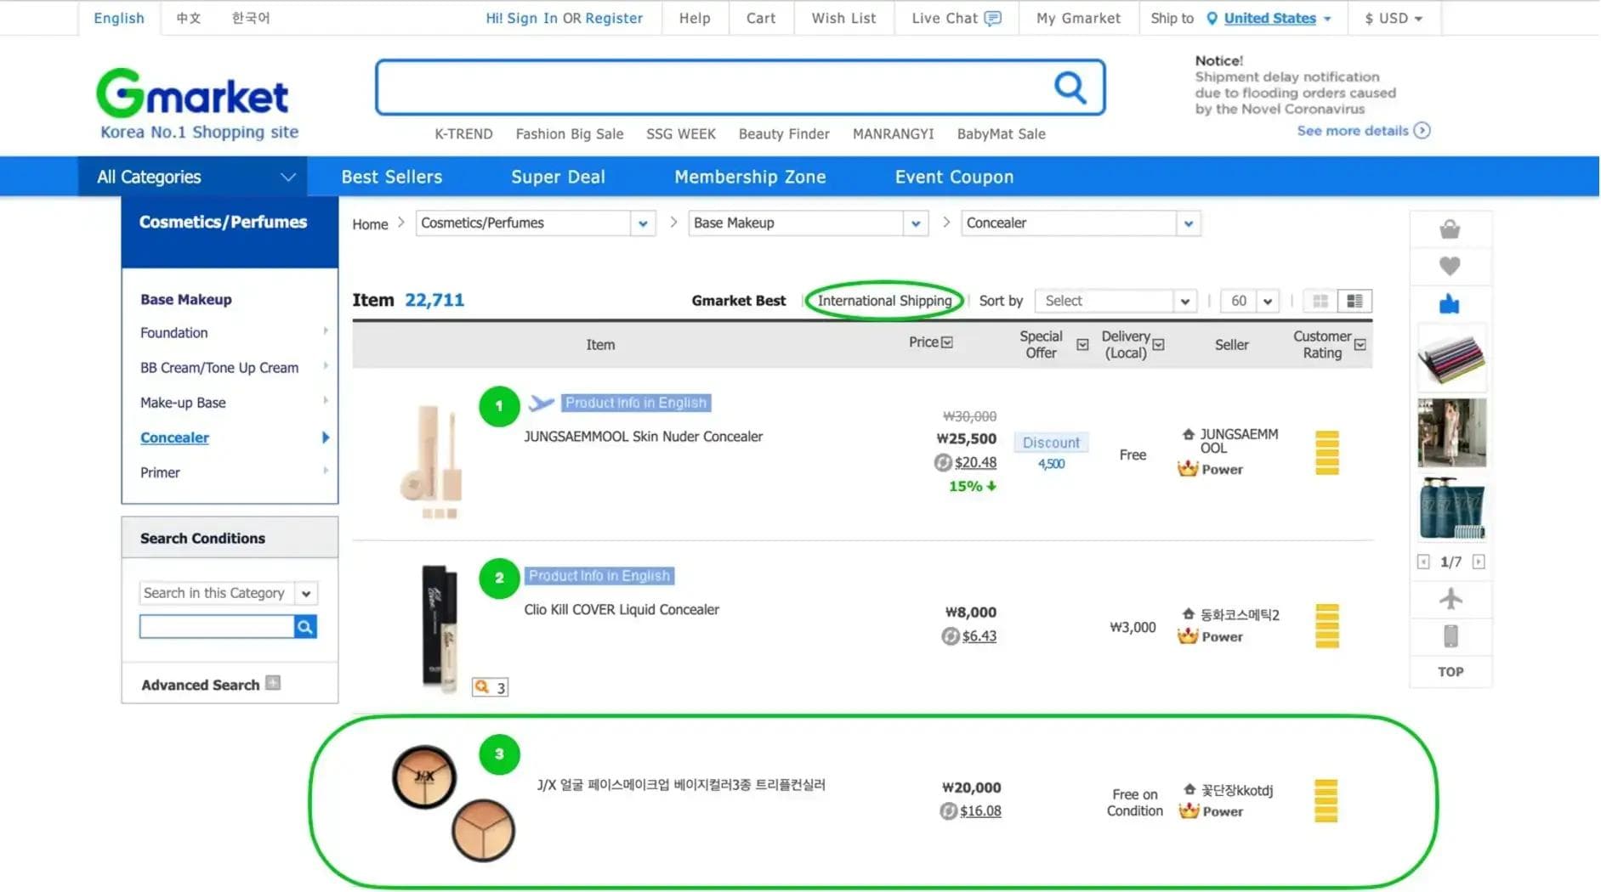
Task: Toggle the Customer Rating column checkbox
Action: tap(1360, 345)
